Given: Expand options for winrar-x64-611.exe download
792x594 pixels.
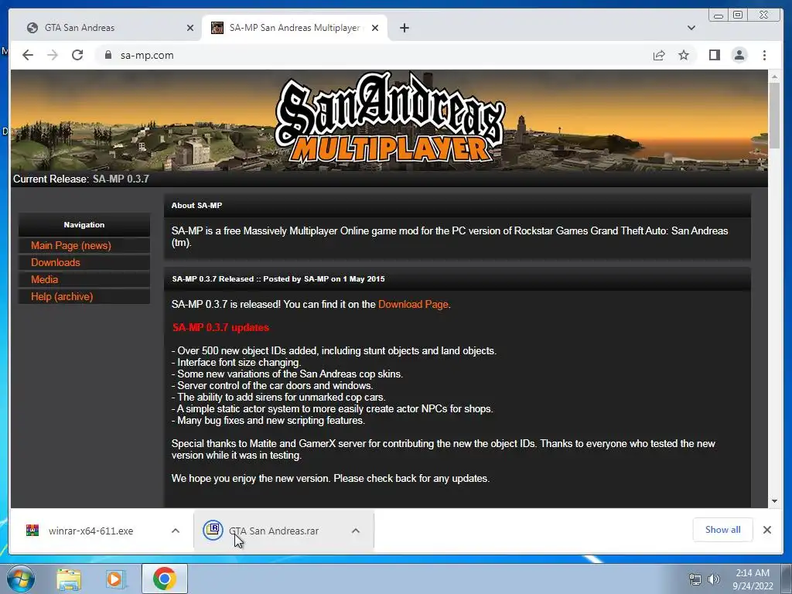Looking at the screenshot, I should point(176,531).
